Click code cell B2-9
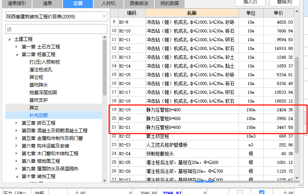Image resolution: width=308 pixels, height=194 pixels. [x=131, y=22]
